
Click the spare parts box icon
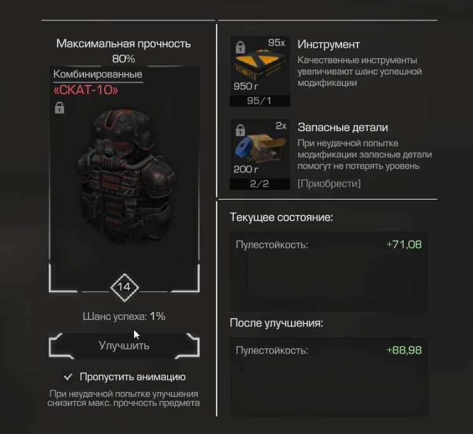[260, 149]
